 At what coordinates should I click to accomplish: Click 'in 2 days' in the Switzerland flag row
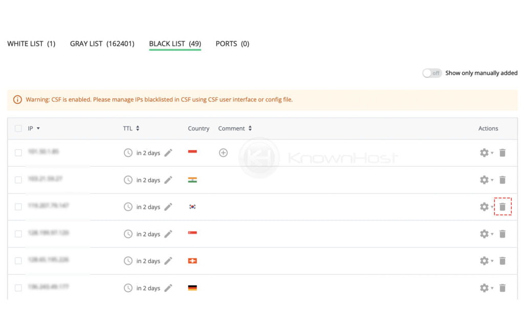point(148,261)
